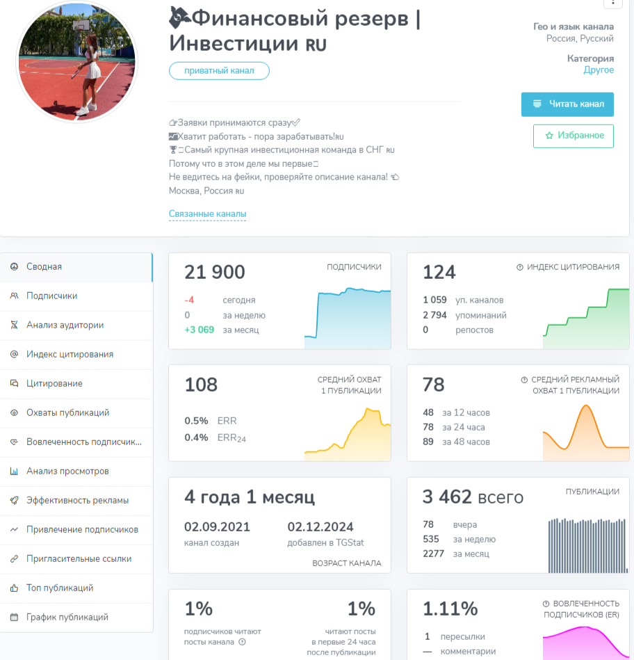Click the 535 за неделю row
The width and height of the screenshot is (634, 660).
[x=459, y=539]
